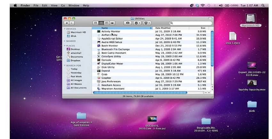Go forward in Finder window
The image size is (272, 139).
pyautogui.click(x=72, y=23)
